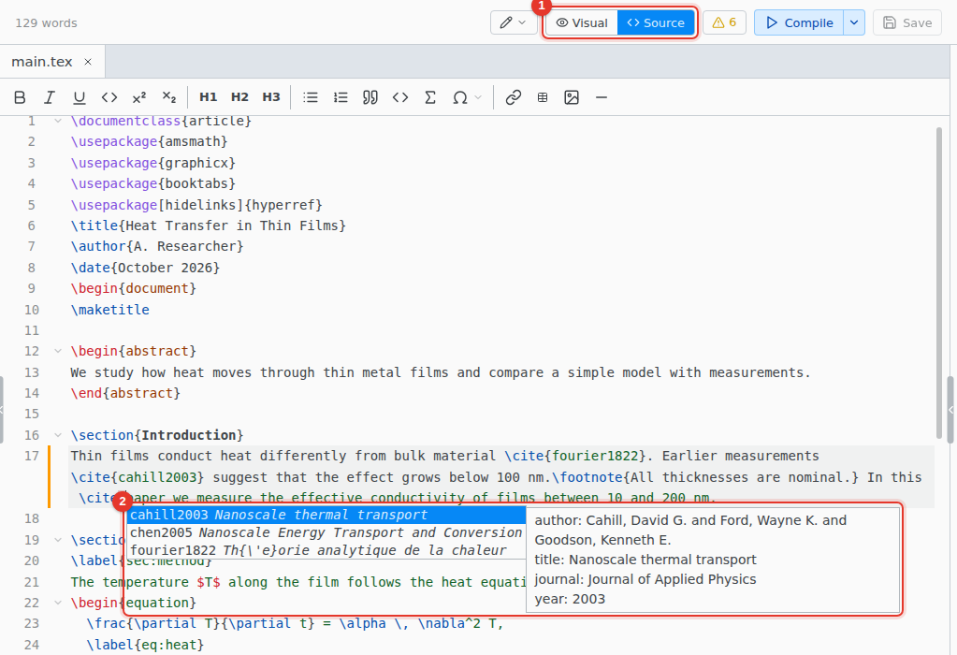The width and height of the screenshot is (957, 655).
Task: Insert an image
Action: pos(572,97)
